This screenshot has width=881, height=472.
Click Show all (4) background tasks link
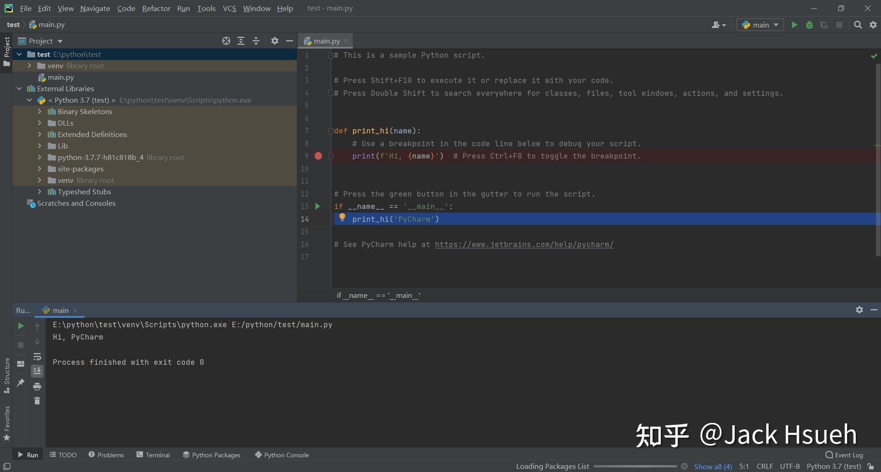(713, 466)
